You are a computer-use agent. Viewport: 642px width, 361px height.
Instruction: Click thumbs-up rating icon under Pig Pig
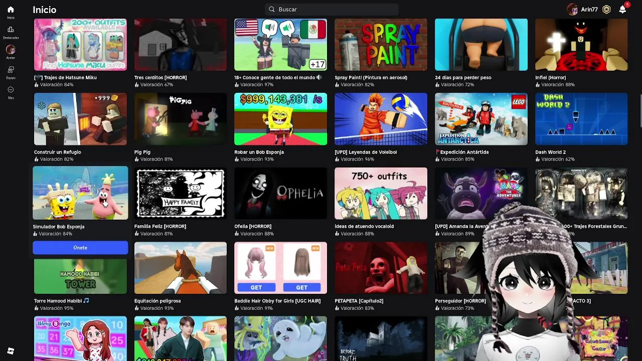136,159
